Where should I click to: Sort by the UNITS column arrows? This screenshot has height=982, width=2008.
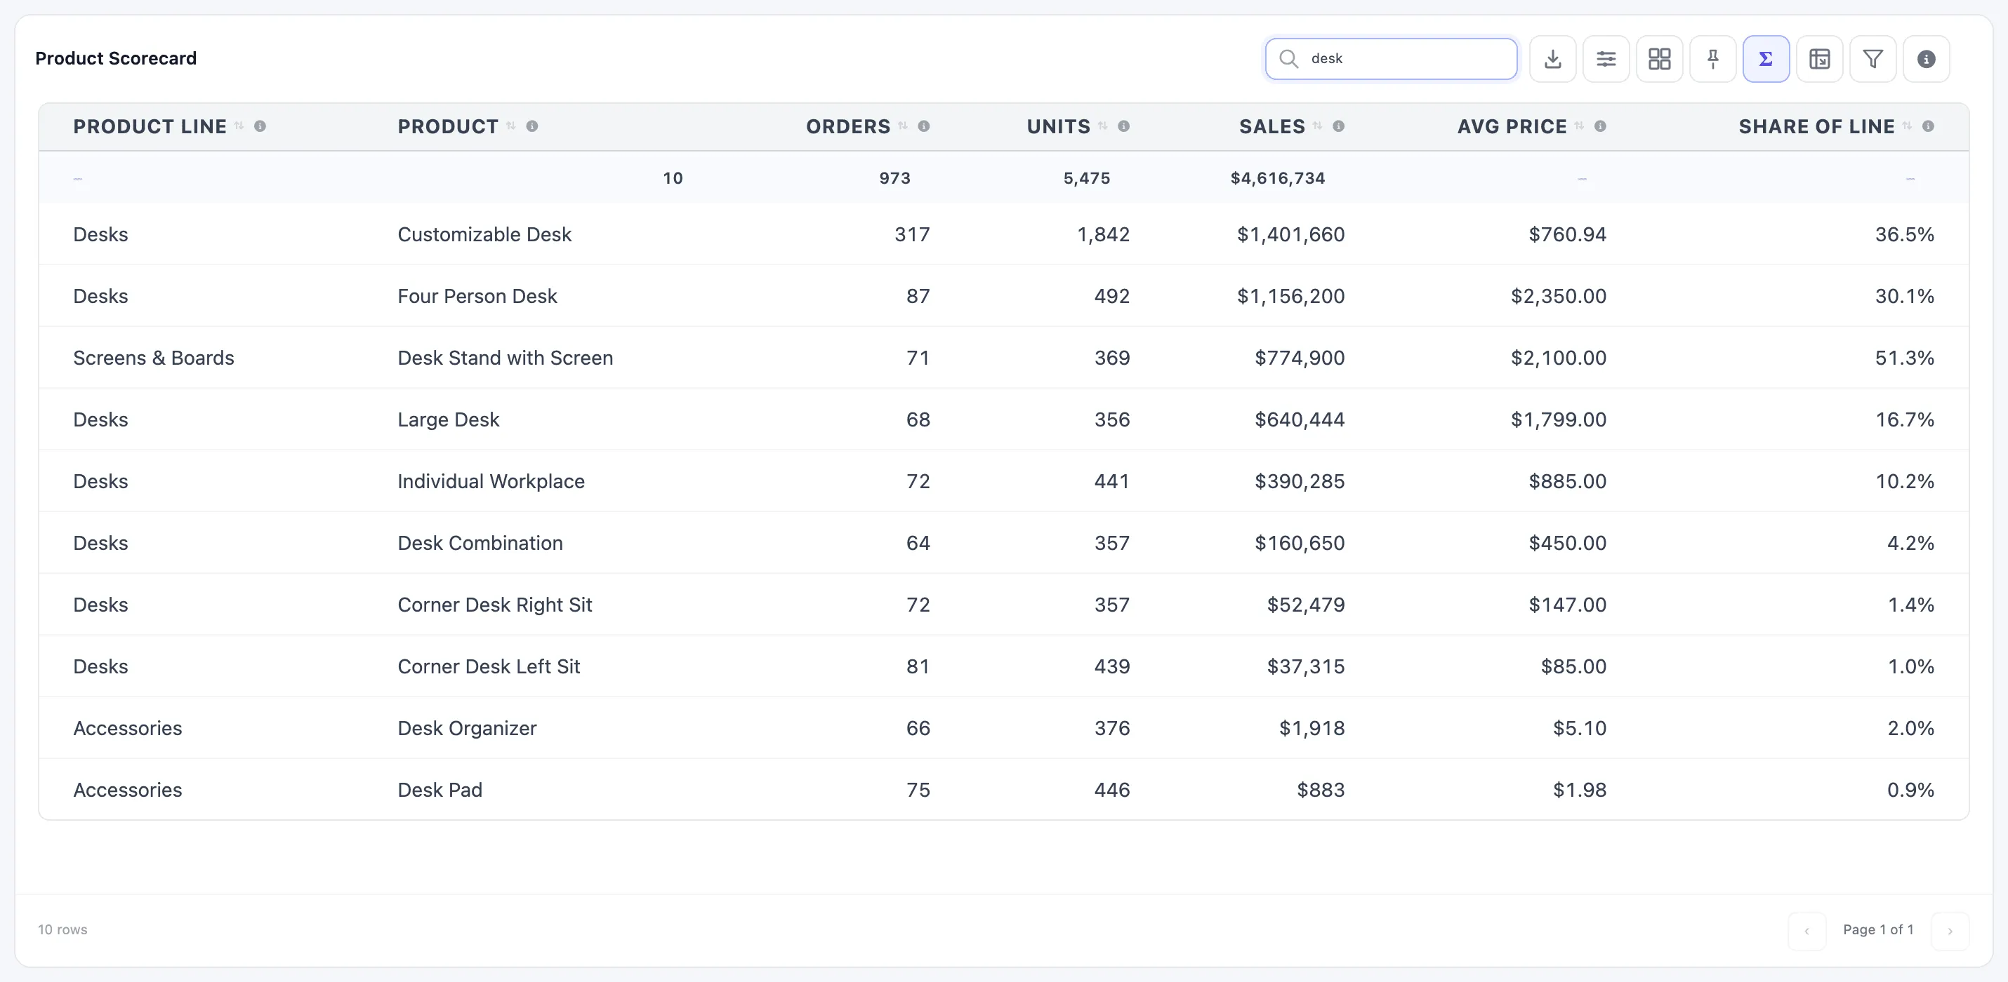coord(1102,126)
